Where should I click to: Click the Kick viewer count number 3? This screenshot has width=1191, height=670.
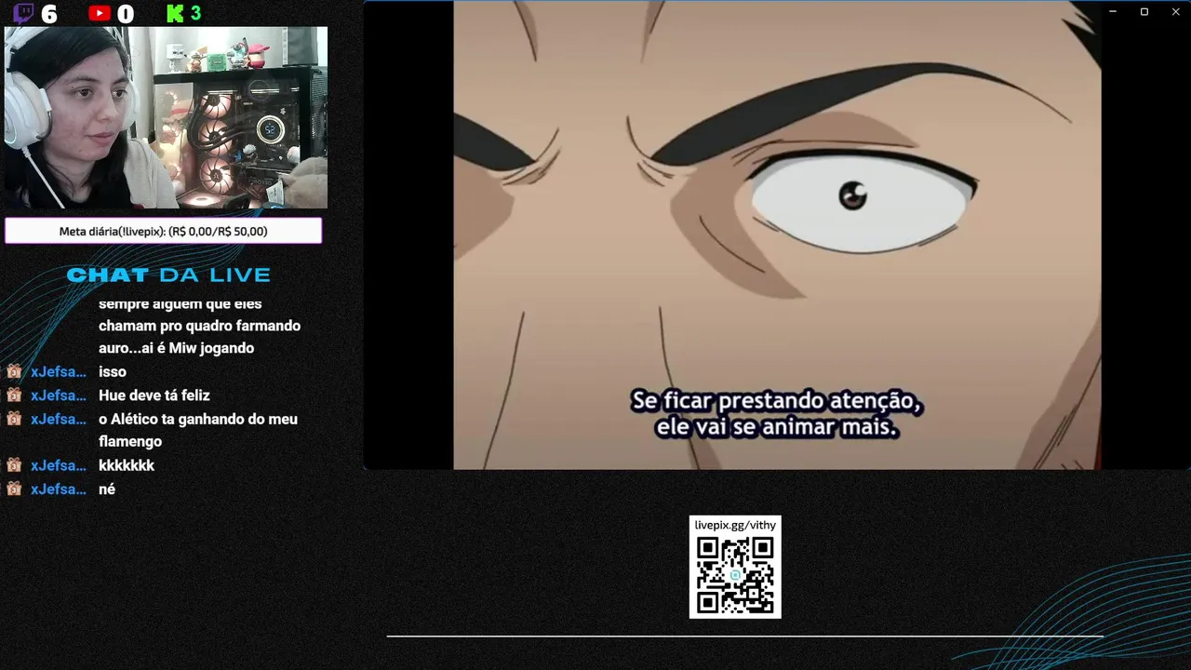195,13
